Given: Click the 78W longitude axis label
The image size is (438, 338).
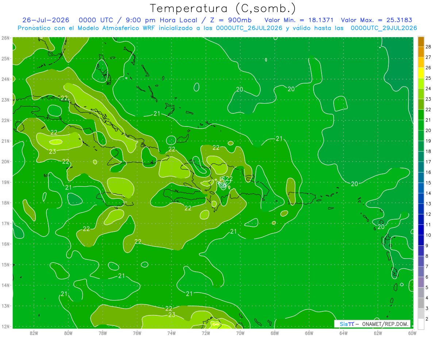Looking at the screenshot, I should click(x=103, y=333).
